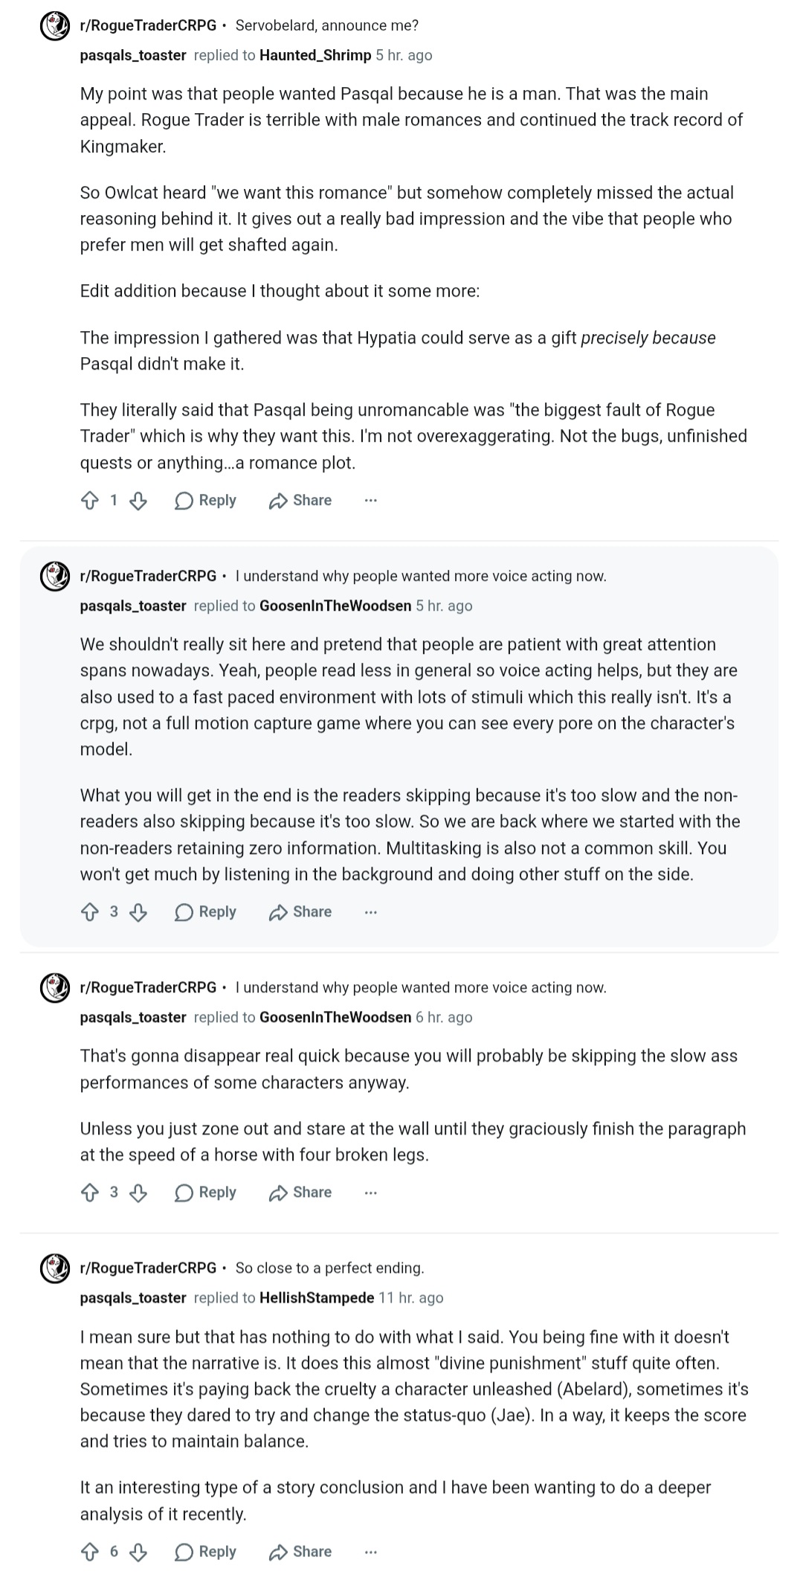Upvote the Hypatia gift comment
803x1592 pixels.
[x=89, y=501]
